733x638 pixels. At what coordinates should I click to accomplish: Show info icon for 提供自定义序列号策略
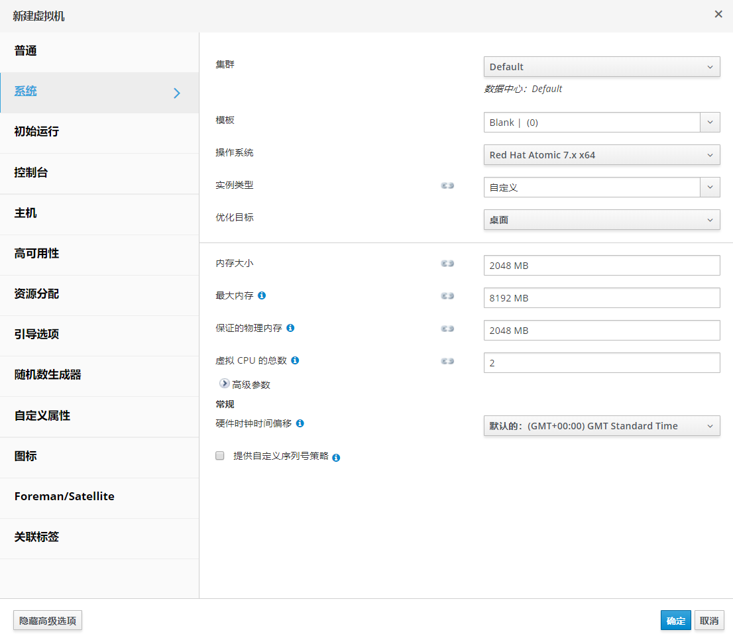(x=336, y=458)
